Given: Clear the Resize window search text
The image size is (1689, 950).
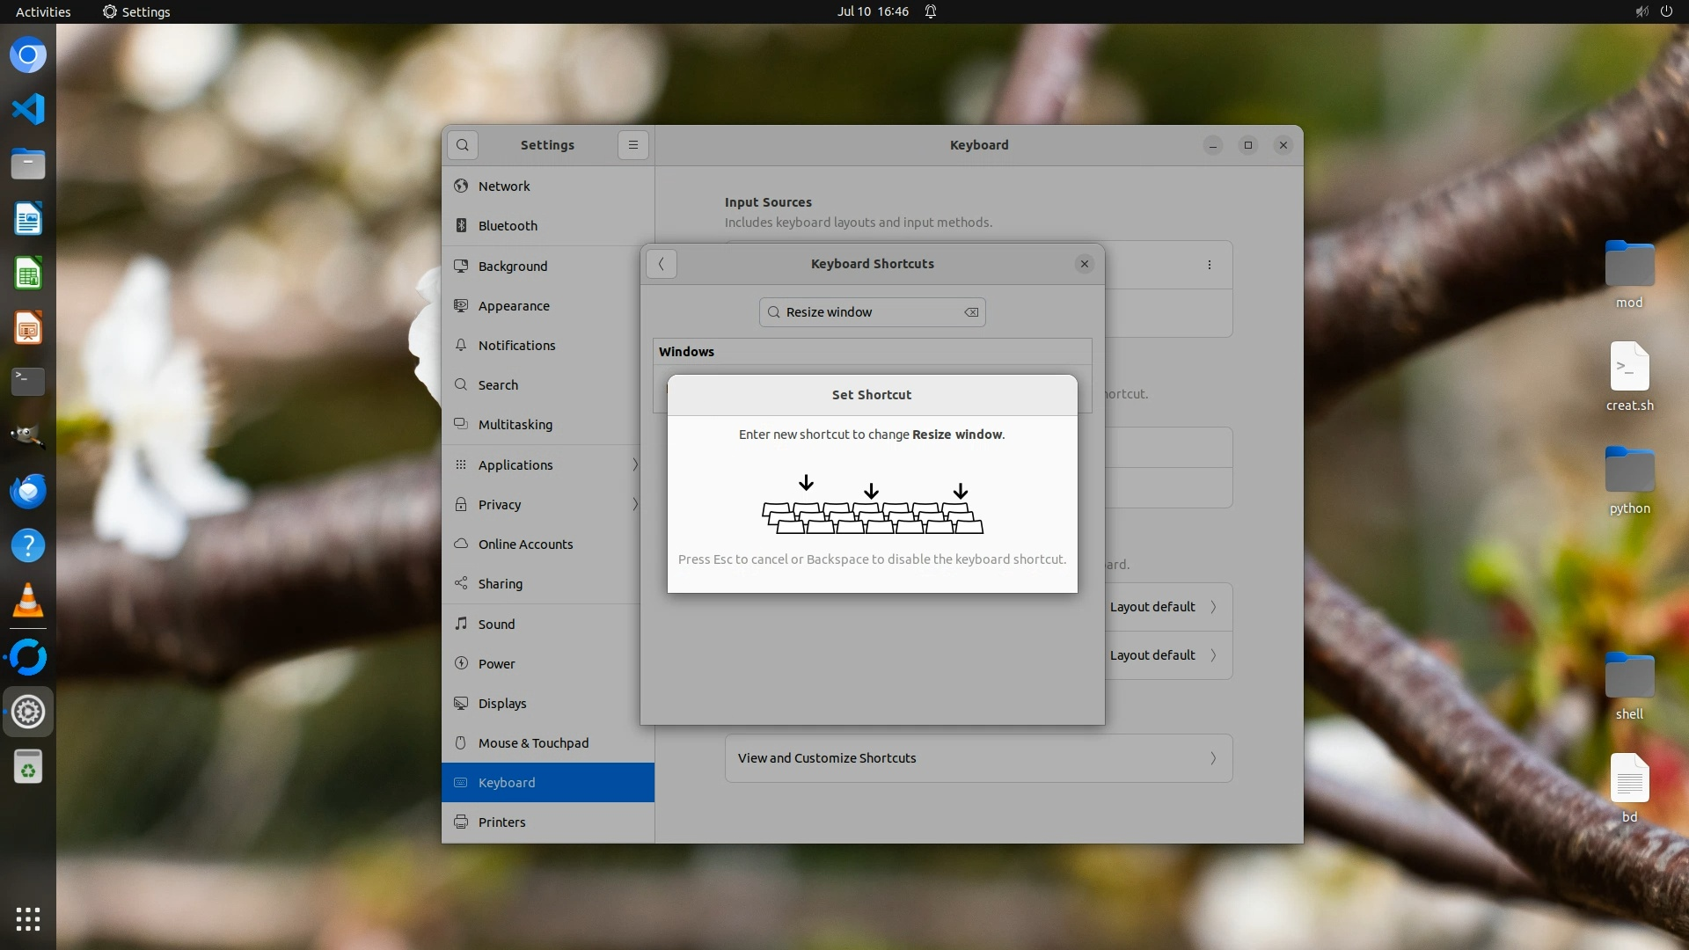Looking at the screenshot, I should [x=971, y=312].
